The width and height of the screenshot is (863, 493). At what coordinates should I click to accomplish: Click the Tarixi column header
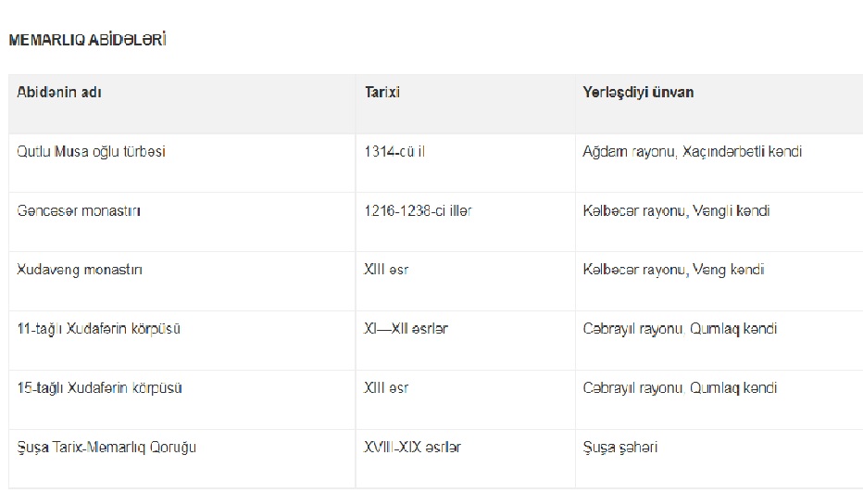click(382, 92)
